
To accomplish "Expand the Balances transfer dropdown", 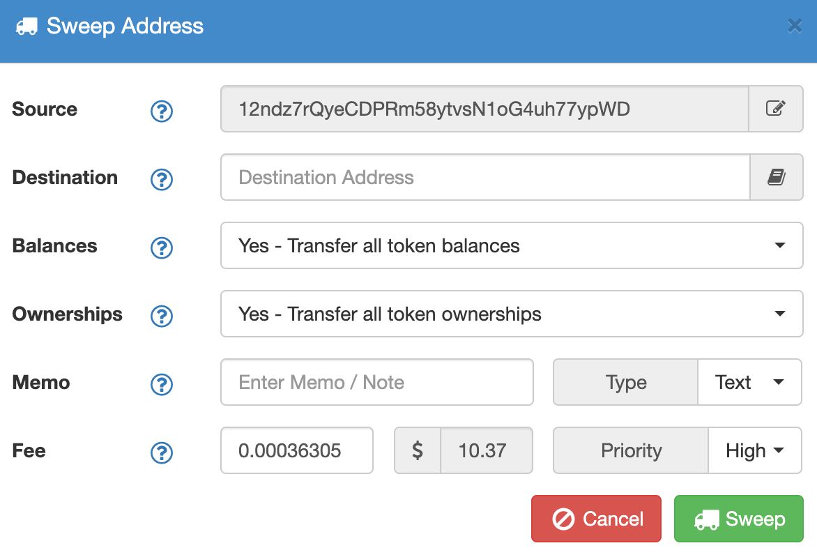I will point(512,245).
